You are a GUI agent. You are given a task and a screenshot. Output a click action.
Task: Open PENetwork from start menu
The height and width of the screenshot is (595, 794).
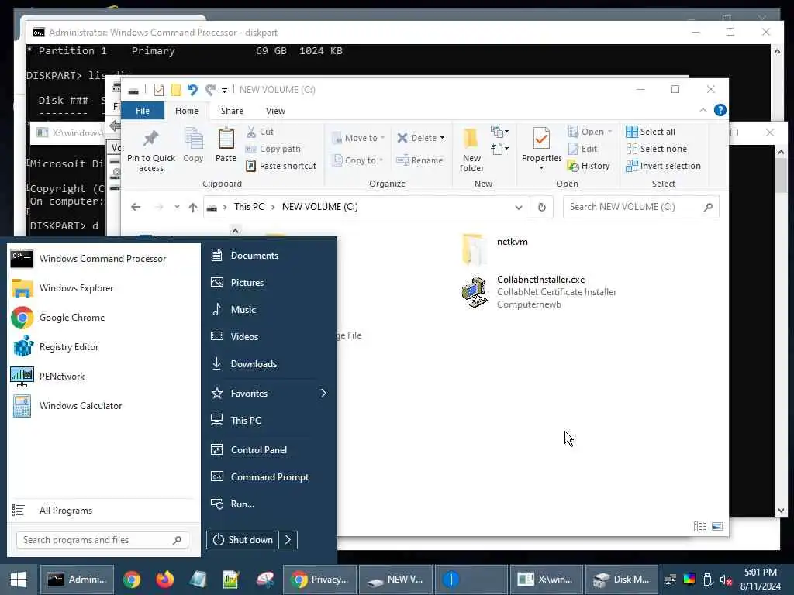pyautogui.click(x=47, y=377)
